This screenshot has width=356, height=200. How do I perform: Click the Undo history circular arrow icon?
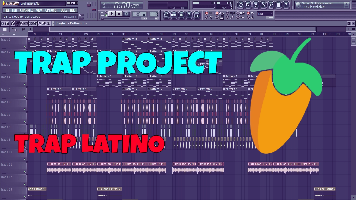(x=241, y=4)
